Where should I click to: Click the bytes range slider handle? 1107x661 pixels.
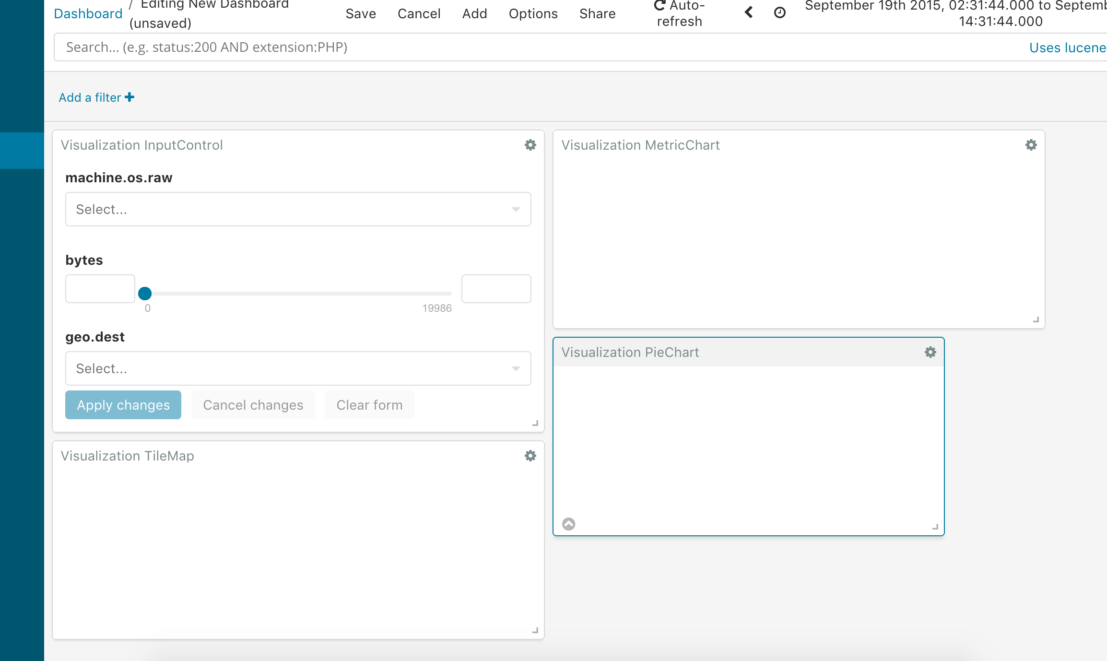(x=145, y=293)
